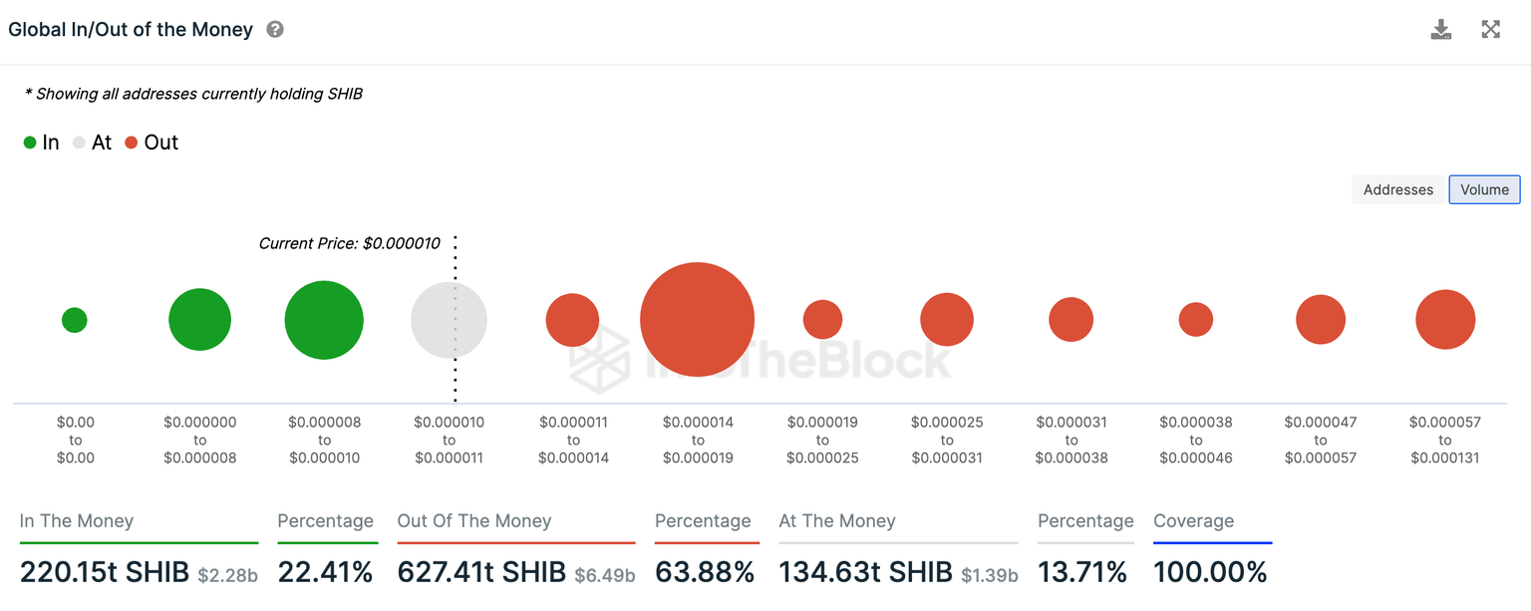
Task: Click the Coverage heading
Action: 1193,520
